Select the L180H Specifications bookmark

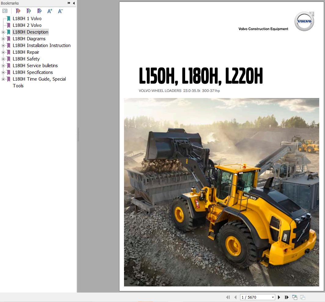33,72
